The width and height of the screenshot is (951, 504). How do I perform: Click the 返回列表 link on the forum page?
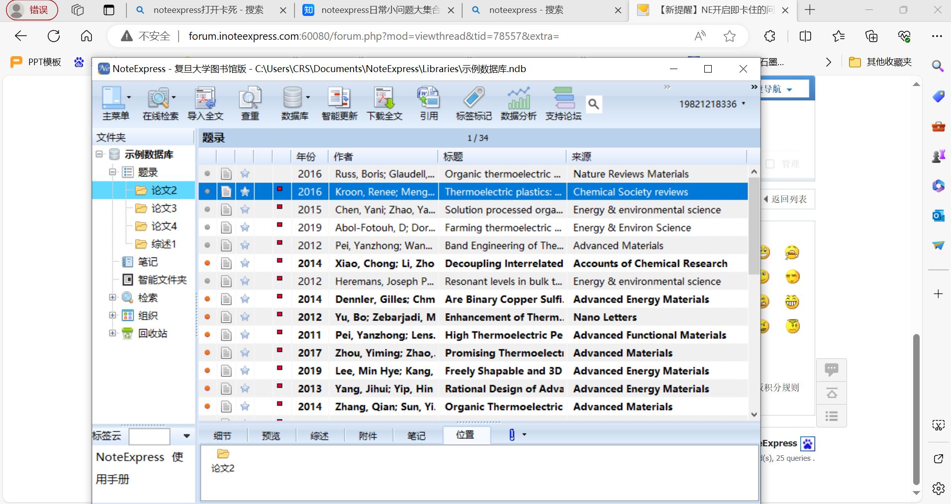click(788, 199)
